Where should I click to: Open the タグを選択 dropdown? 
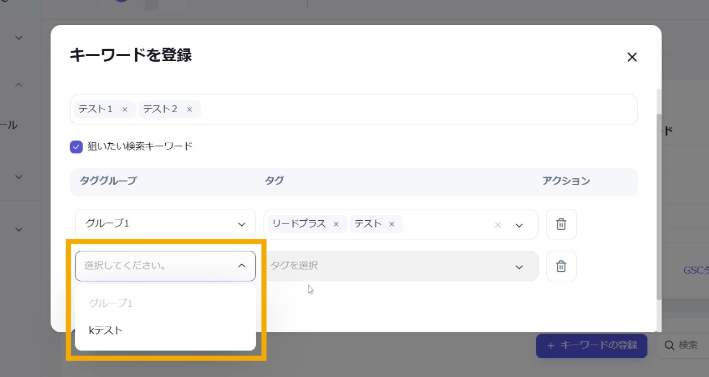(400, 266)
